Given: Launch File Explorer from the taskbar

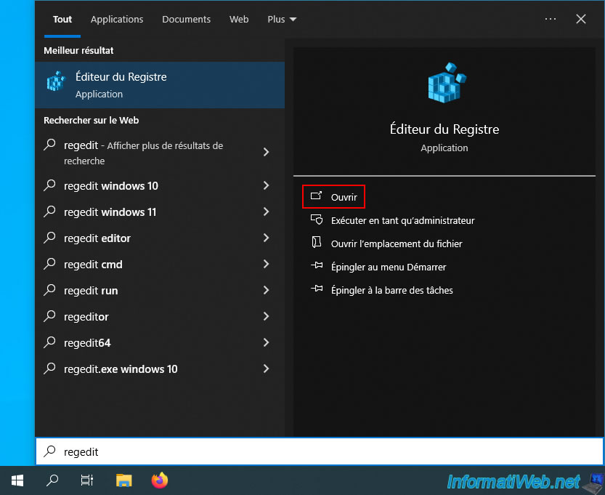Looking at the screenshot, I should tap(124, 480).
